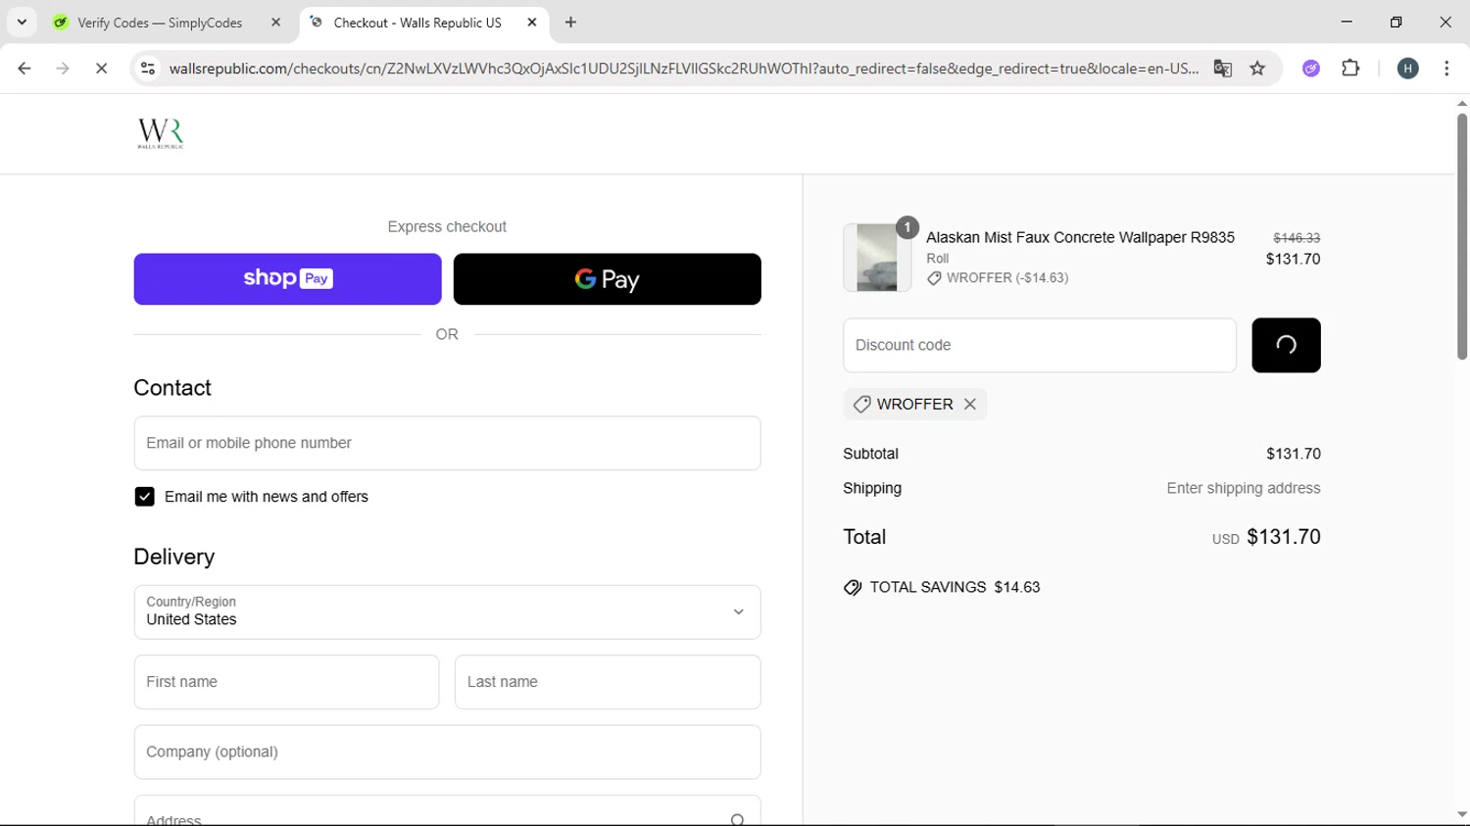Click the TOTAL SAVINGS $14.63 text

point(955,588)
